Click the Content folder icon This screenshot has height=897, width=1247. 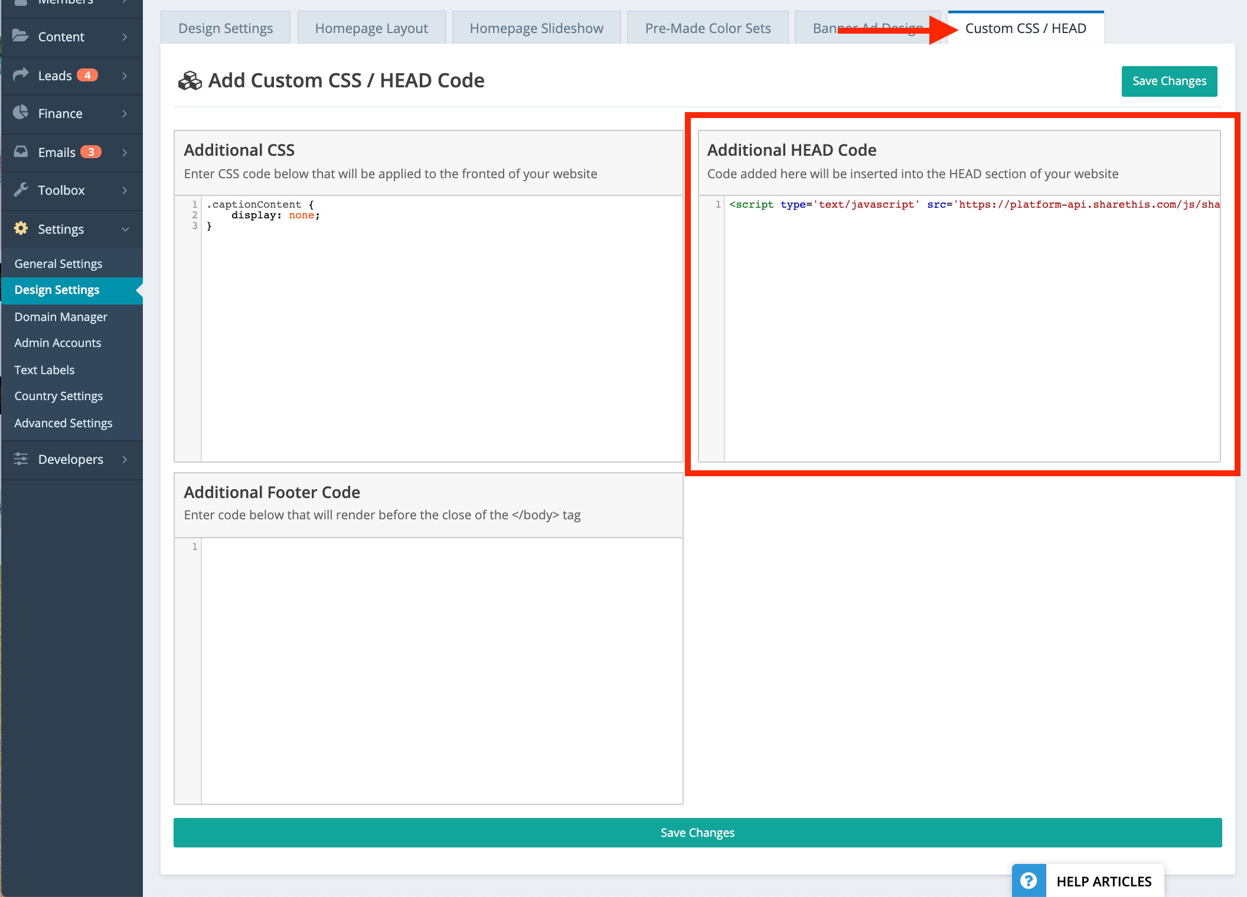pyautogui.click(x=21, y=37)
